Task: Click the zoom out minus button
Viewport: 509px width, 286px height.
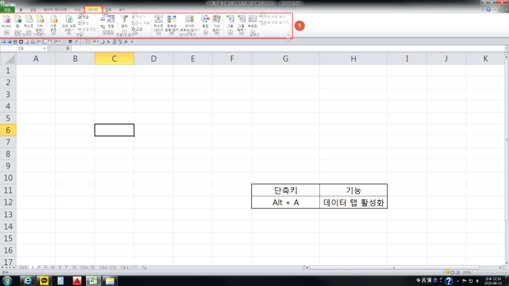Action: (475, 273)
